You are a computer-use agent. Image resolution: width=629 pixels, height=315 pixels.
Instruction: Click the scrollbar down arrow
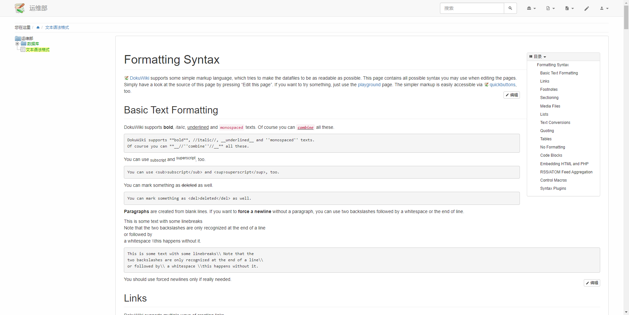tap(626, 312)
